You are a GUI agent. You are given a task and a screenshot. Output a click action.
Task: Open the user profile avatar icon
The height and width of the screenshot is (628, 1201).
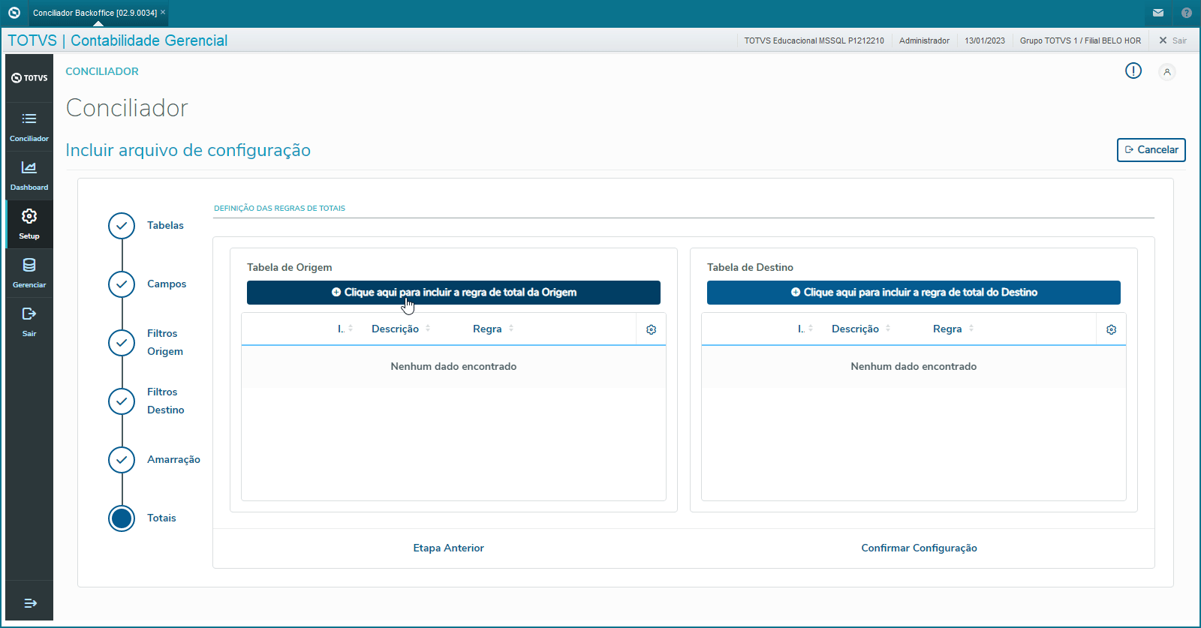pos(1167,72)
